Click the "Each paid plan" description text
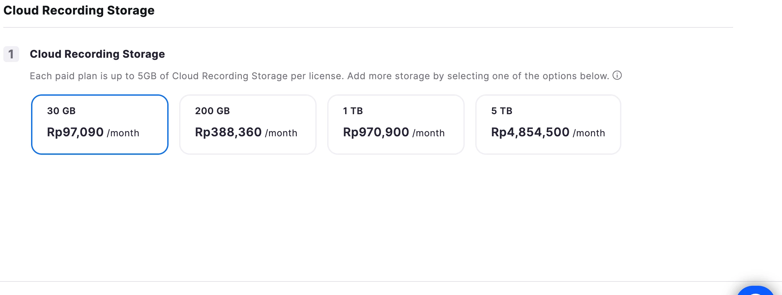The width and height of the screenshot is (782, 295). coord(319,76)
